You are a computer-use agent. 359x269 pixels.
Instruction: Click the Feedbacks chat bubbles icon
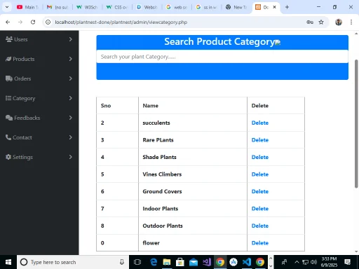click(9, 118)
